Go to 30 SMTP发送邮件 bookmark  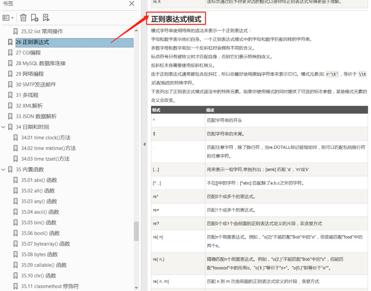tap(36, 85)
